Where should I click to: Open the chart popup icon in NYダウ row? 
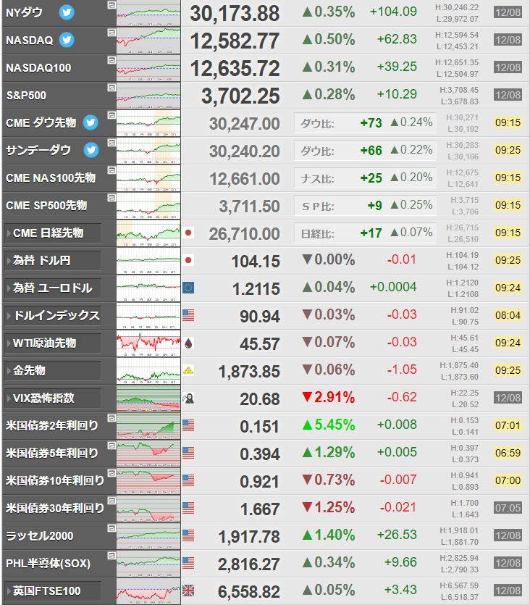click(x=112, y=5)
